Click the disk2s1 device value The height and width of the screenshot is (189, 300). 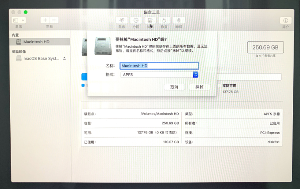point(274,142)
